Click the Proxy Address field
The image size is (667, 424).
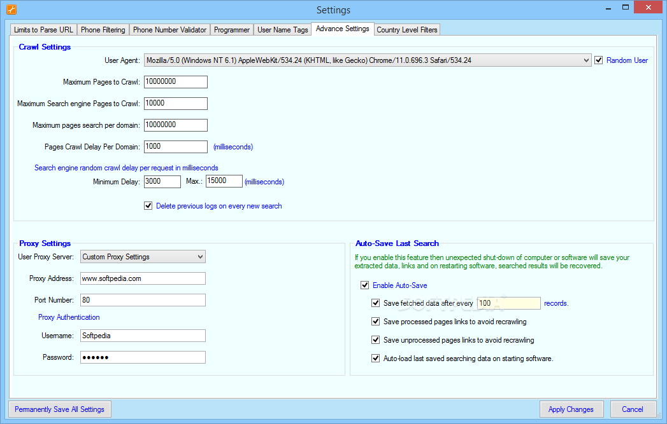143,278
